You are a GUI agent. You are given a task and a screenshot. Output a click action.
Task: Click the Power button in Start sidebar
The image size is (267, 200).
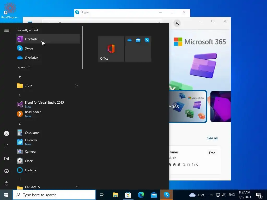7,183
